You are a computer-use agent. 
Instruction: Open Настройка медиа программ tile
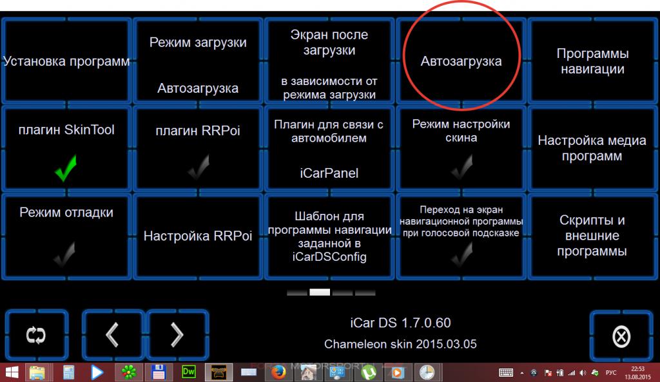click(x=593, y=148)
